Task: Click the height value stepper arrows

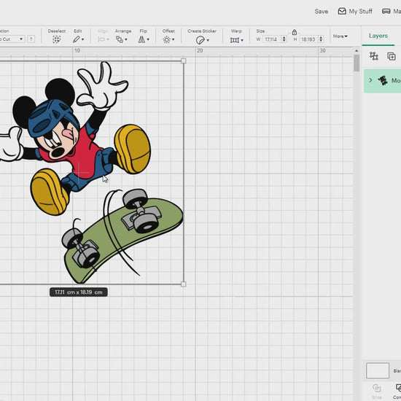Action: (x=321, y=39)
